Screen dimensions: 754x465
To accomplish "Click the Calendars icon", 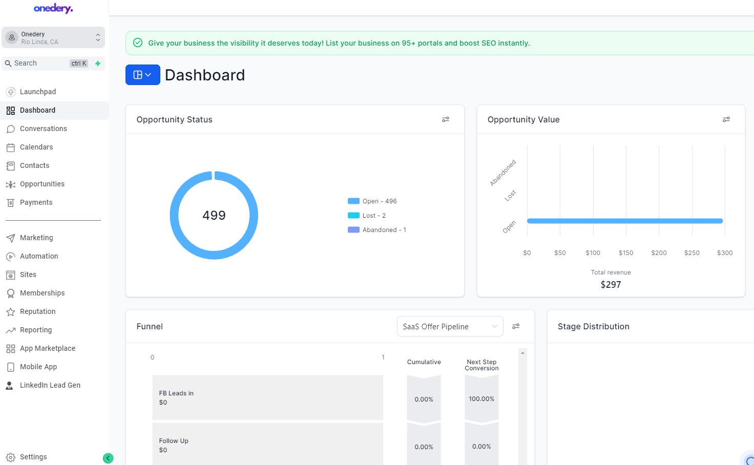I will [10, 147].
